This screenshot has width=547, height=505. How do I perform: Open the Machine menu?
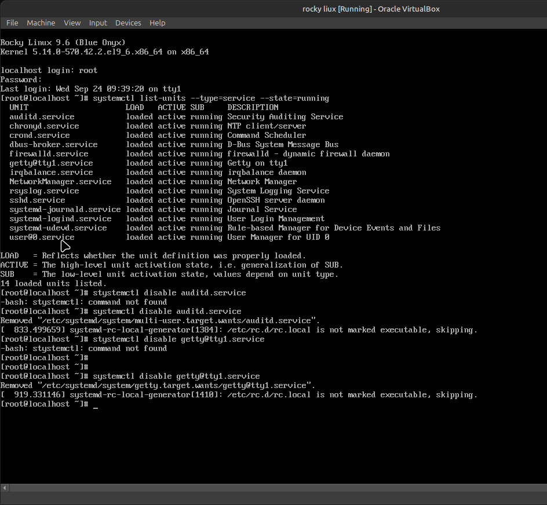pyautogui.click(x=41, y=23)
